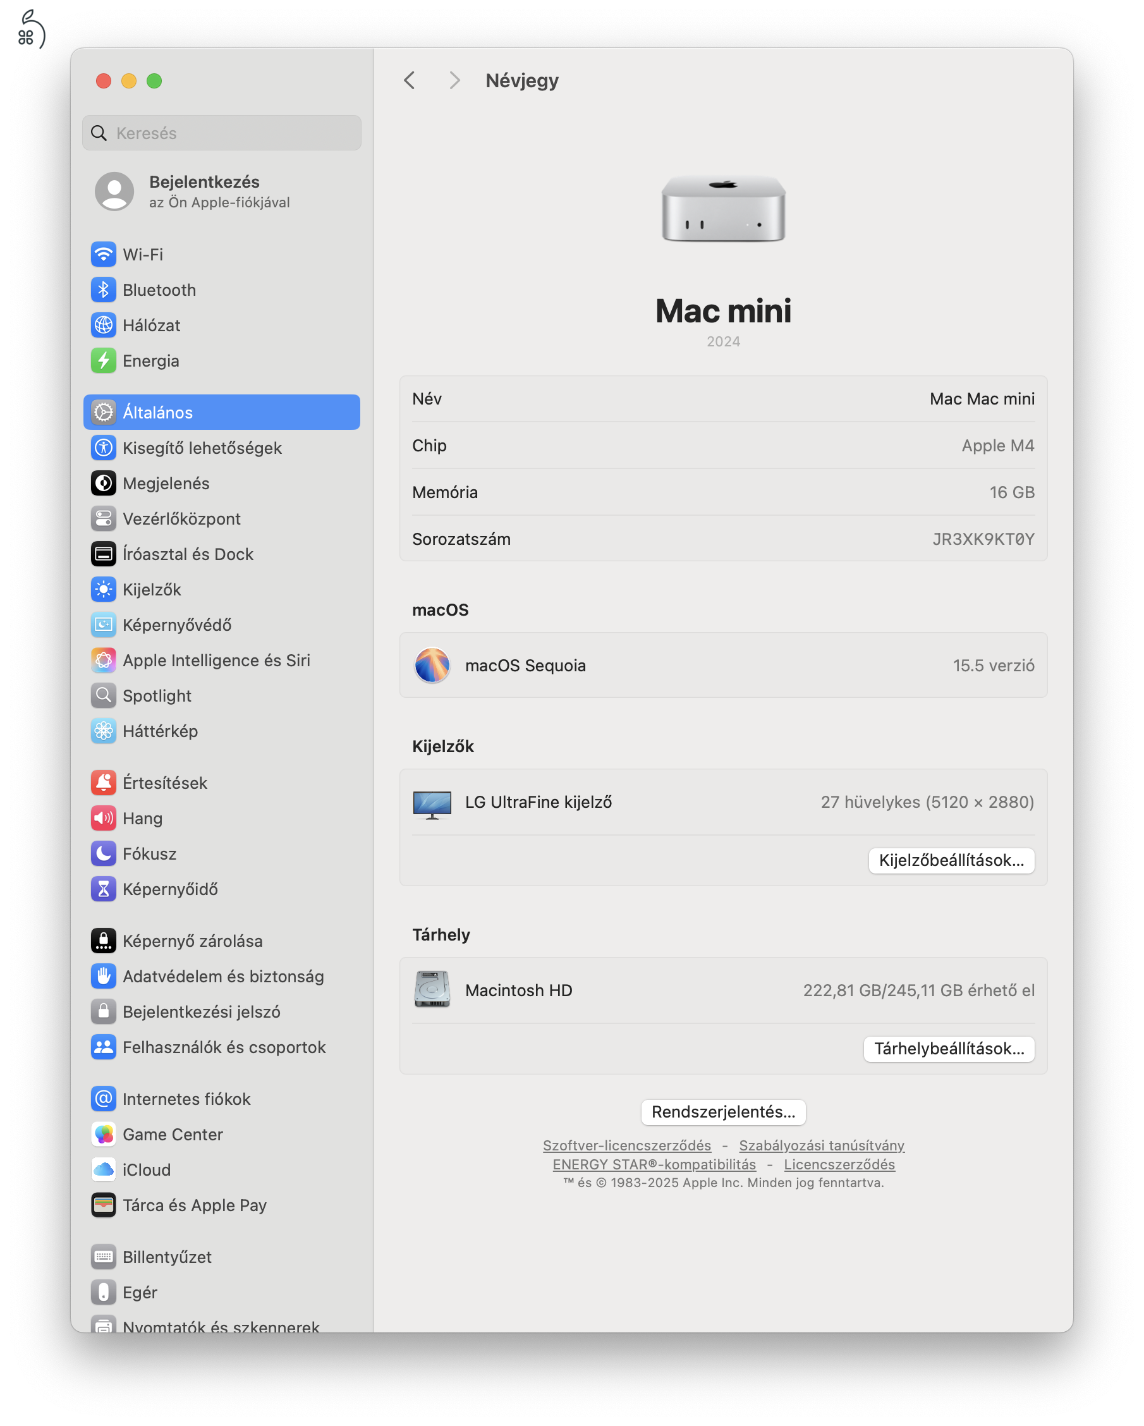This screenshot has height=1426, width=1144.
Task: Open iCloud cloud icon
Action: (103, 1170)
